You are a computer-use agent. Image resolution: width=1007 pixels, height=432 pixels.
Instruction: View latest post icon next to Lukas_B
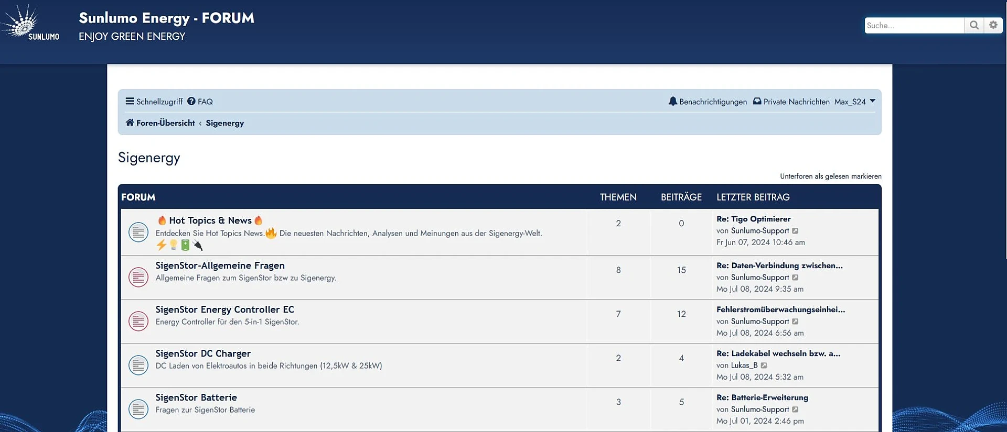pos(764,365)
